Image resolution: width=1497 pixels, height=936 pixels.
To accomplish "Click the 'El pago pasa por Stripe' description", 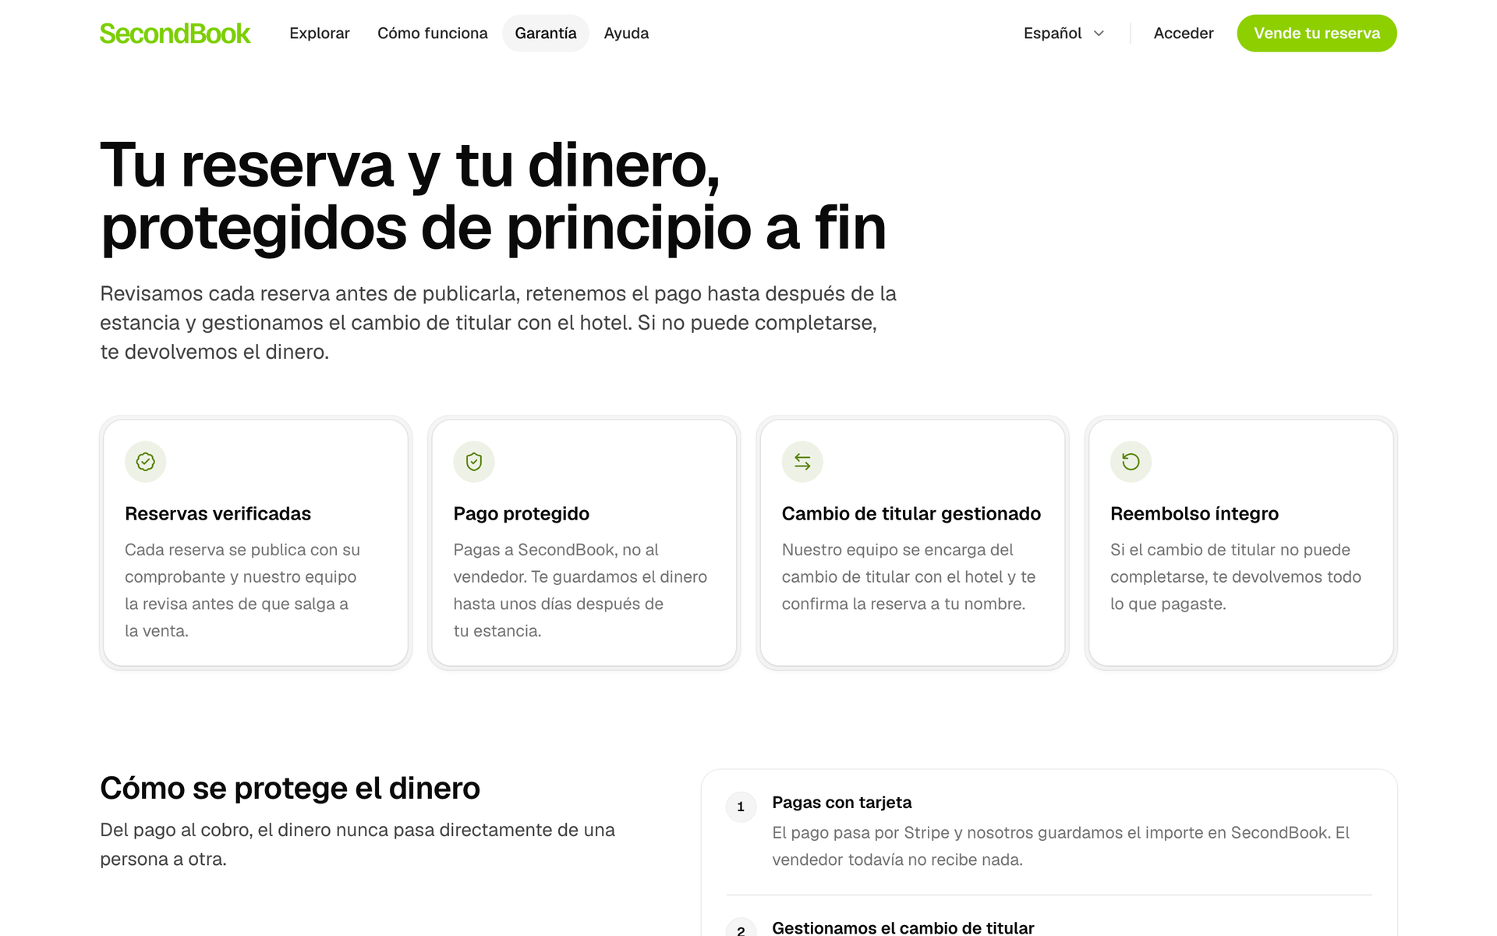I will [1061, 846].
